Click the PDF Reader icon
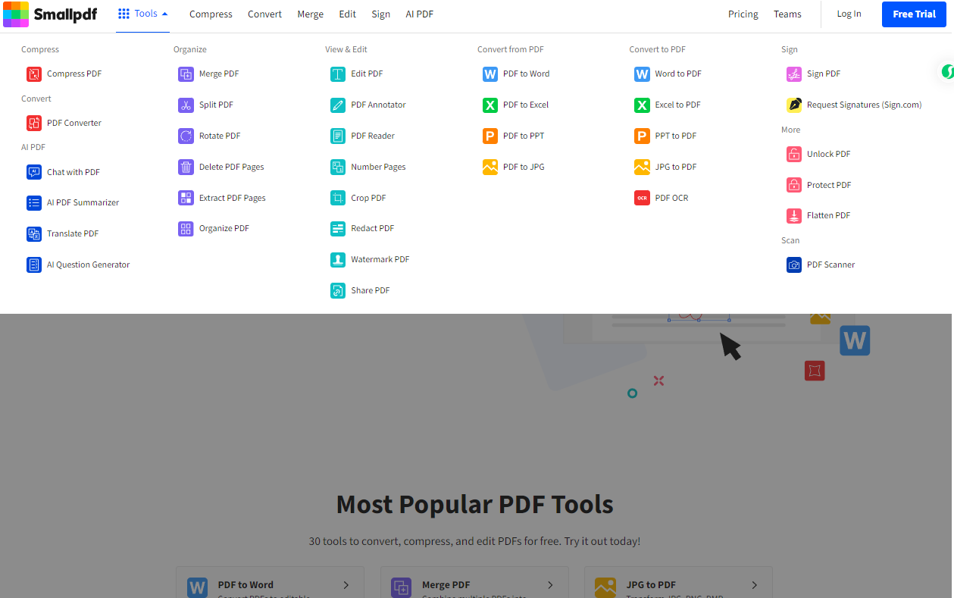 click(338, 136)
